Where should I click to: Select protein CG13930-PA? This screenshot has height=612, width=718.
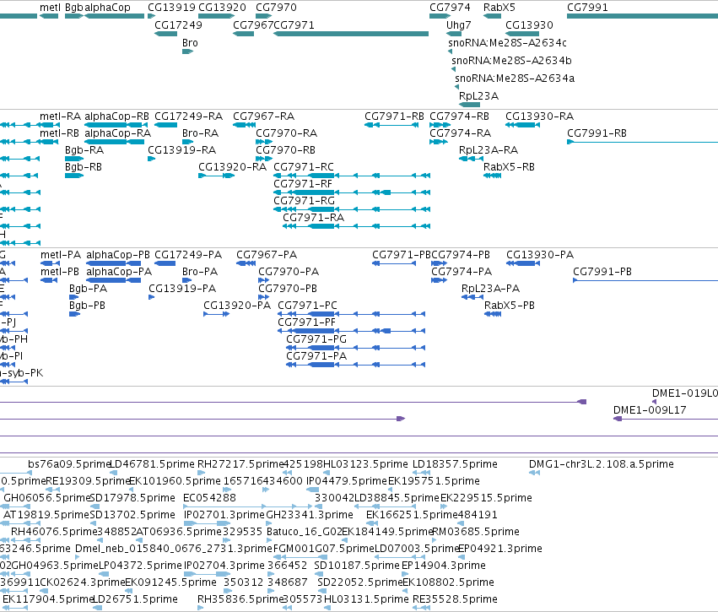523,263
